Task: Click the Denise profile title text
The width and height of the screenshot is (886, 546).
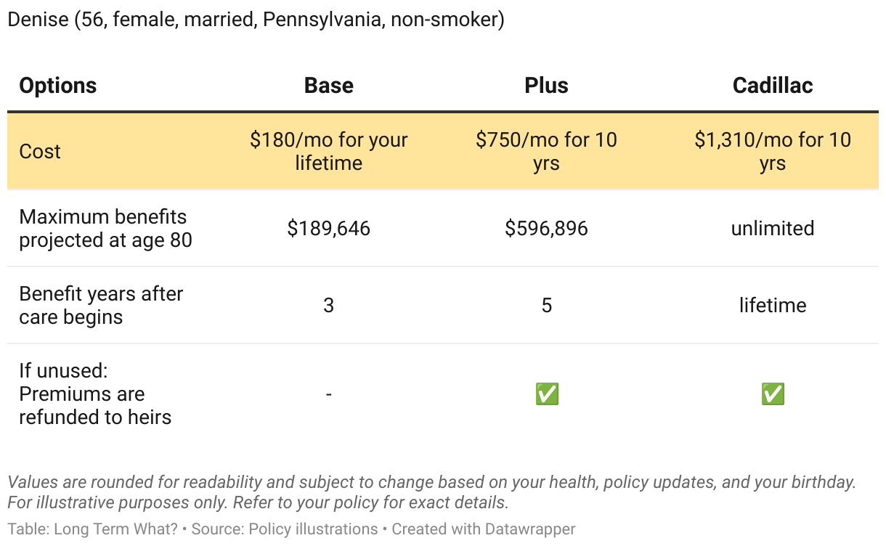Action: tap(256, 20)
